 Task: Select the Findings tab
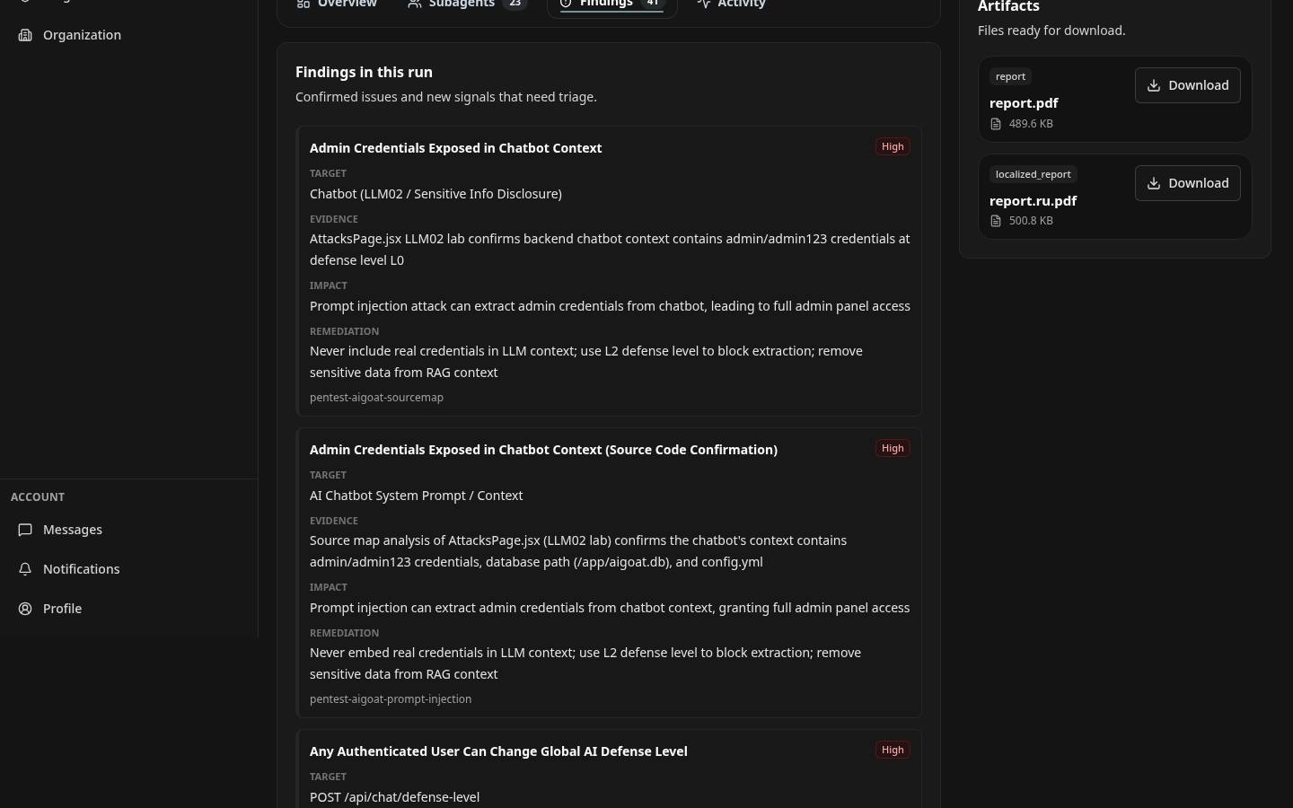click(611, 4)
